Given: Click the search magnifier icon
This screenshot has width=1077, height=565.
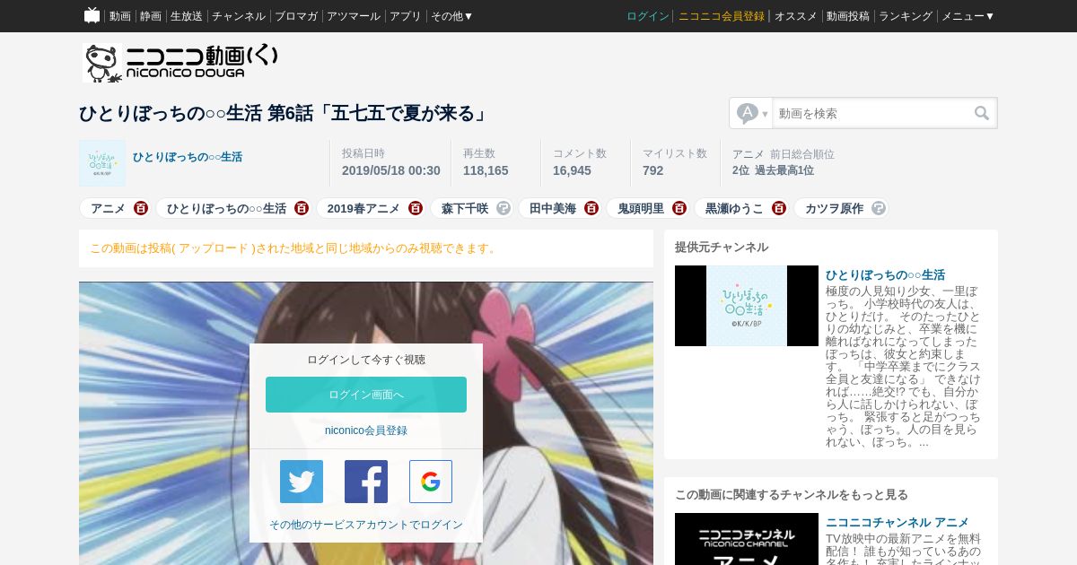Looking at the screenshot, I should click(982, 113).
